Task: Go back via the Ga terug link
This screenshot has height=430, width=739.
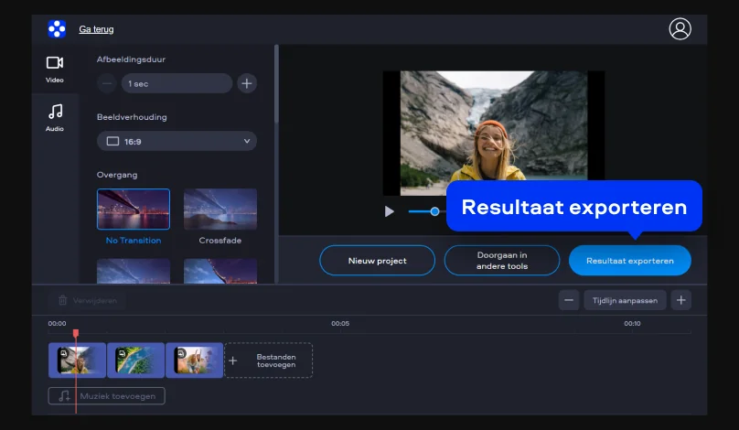Action: (96, 29)
